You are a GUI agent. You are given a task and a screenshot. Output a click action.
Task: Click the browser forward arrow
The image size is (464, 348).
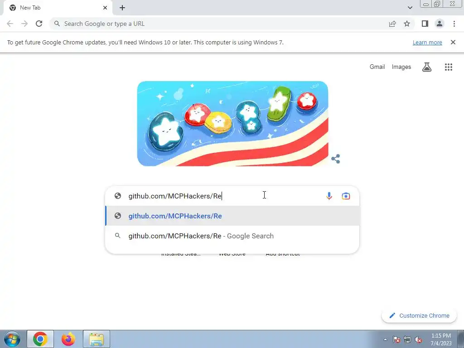coord(24,24)
